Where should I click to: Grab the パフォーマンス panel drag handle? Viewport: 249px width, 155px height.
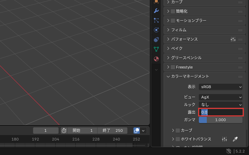(240, 39)
